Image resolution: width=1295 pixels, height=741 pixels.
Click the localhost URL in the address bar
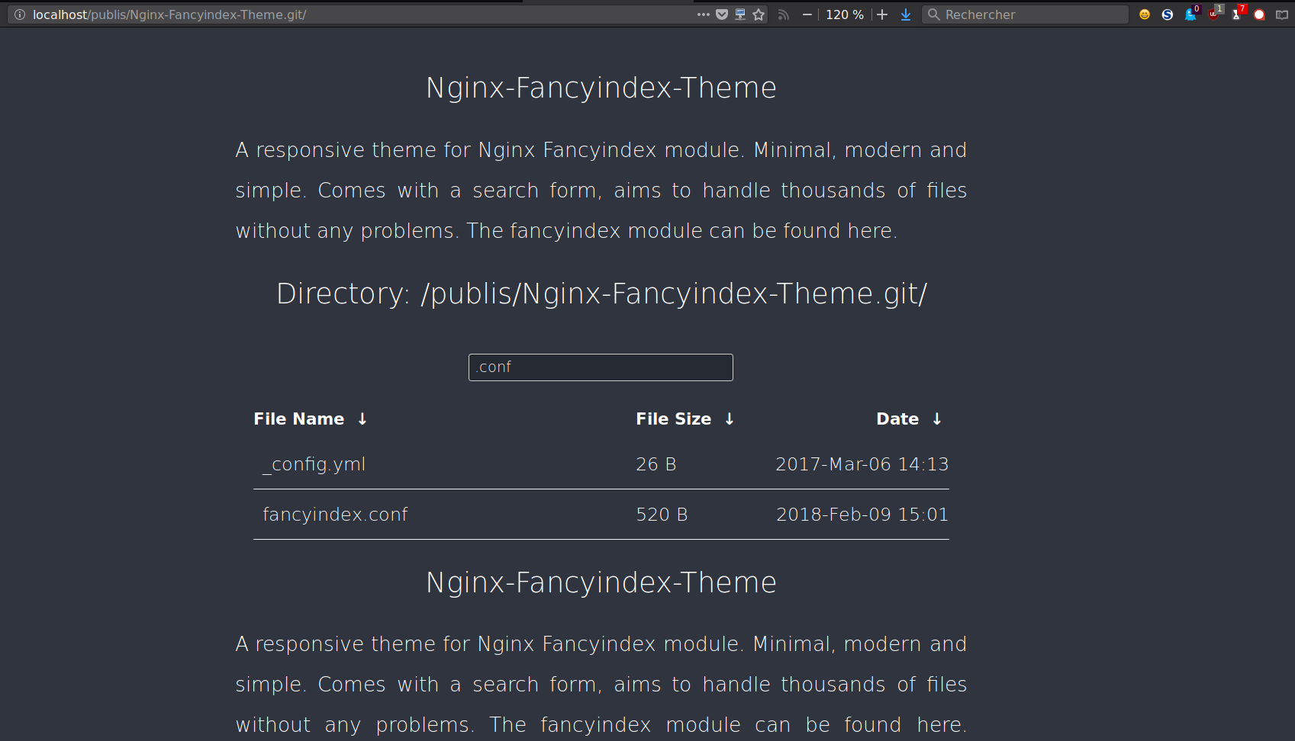coord(169,14)
